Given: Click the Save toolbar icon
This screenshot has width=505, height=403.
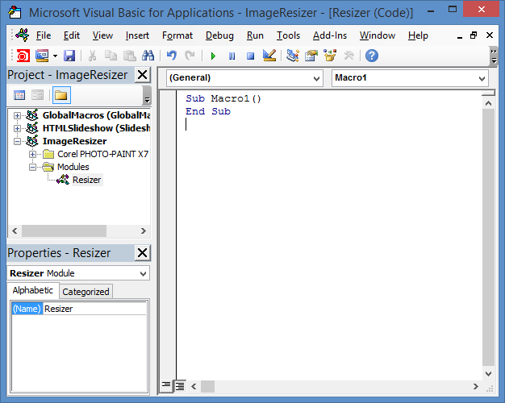Looking at the screenshot, I should [x=69, y=56].
